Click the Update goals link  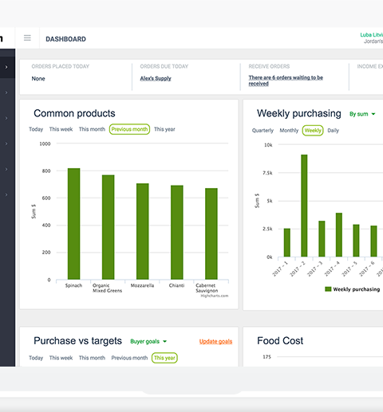coord(215,341)
